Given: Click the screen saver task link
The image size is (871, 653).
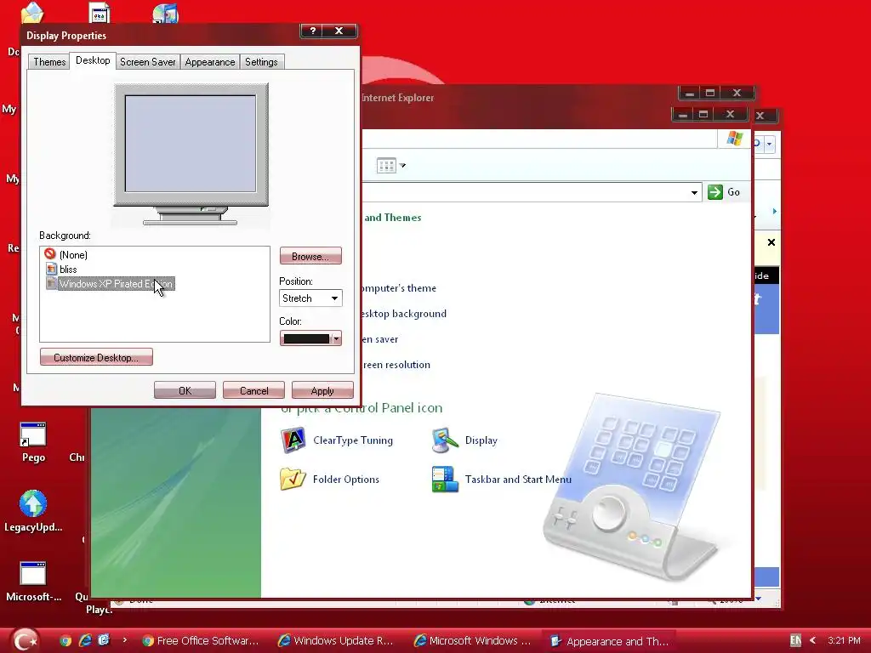Looking at the screenshot, I should tap(380, 339).
